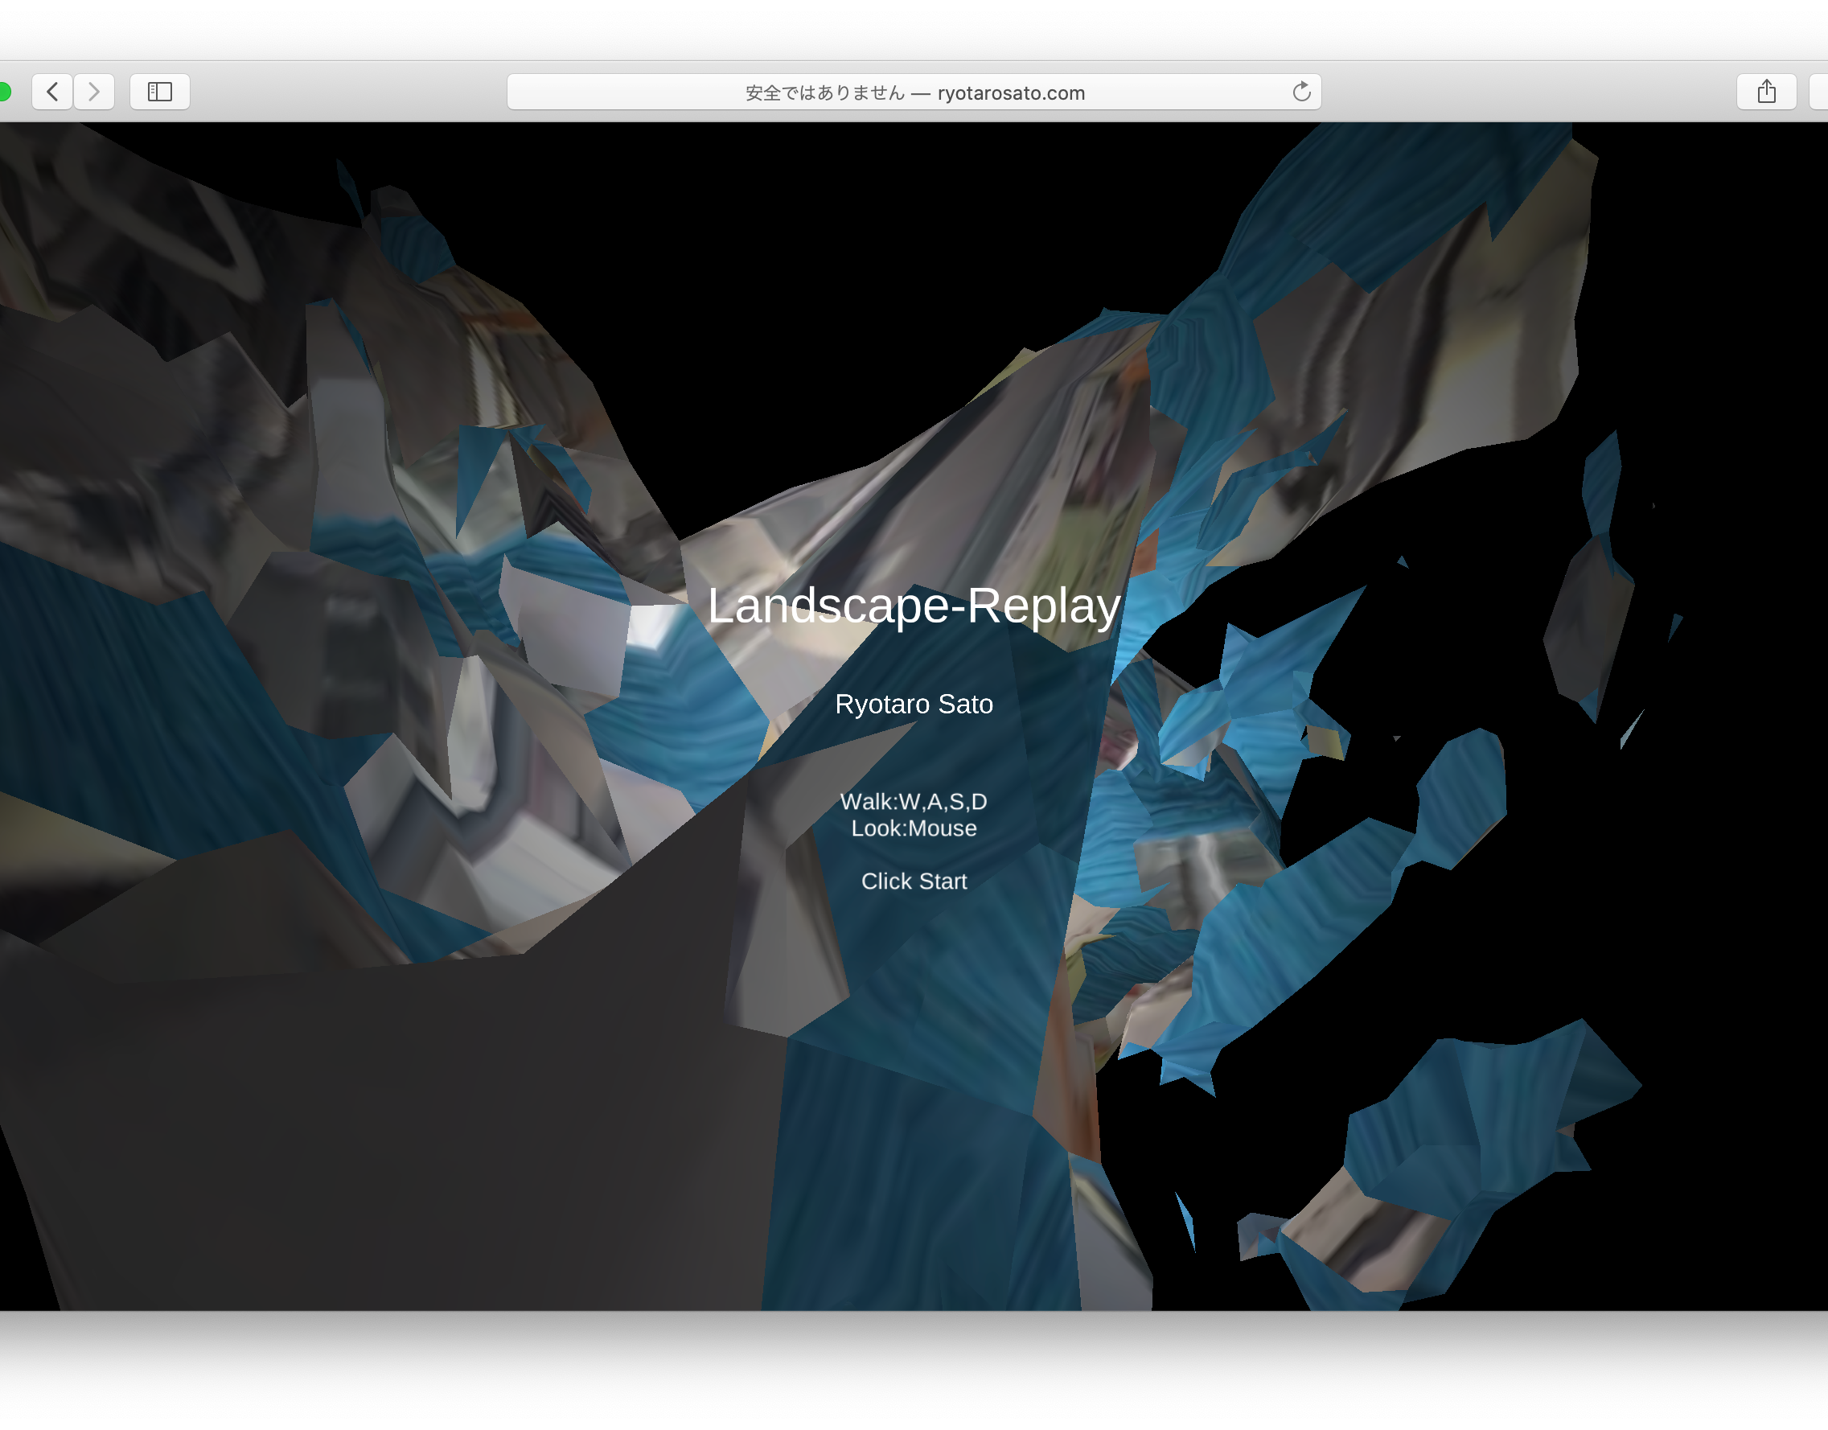Go back using Safari's back arrow
This screenshot has width=1828, height=1430.
point(52,91)
